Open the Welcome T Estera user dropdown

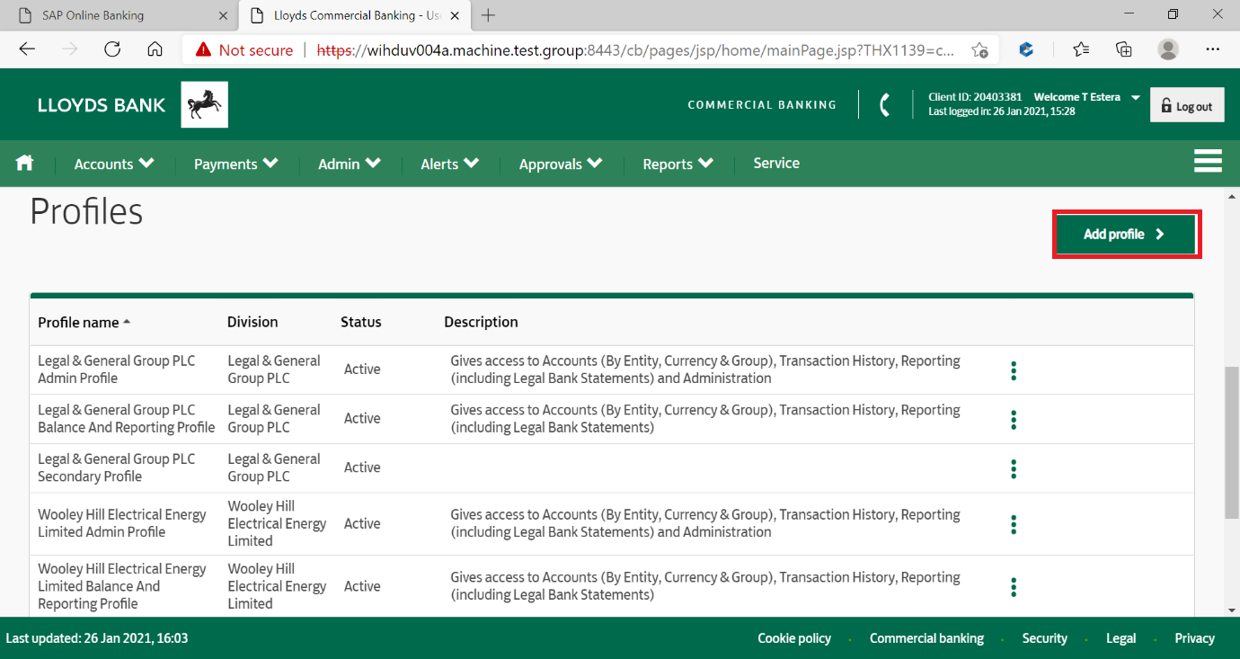coord(1087,97)
